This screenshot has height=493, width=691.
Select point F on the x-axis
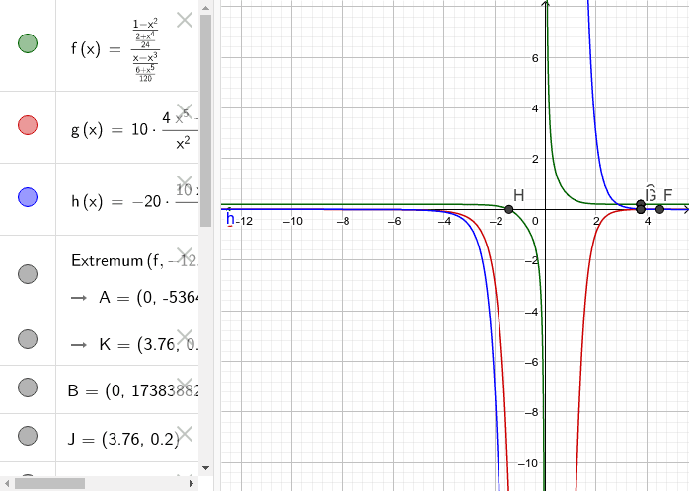(x=659, y=209)
